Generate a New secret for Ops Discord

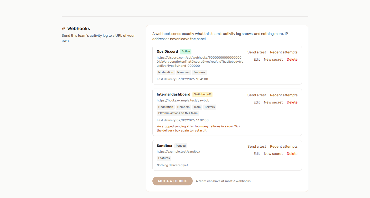point(273,59)
